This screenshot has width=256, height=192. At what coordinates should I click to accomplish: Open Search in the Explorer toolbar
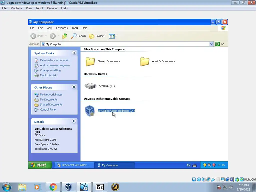[78, 36]
